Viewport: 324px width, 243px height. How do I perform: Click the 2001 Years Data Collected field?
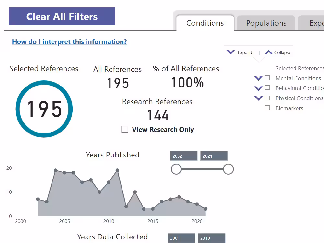click(x=181, y=238)
